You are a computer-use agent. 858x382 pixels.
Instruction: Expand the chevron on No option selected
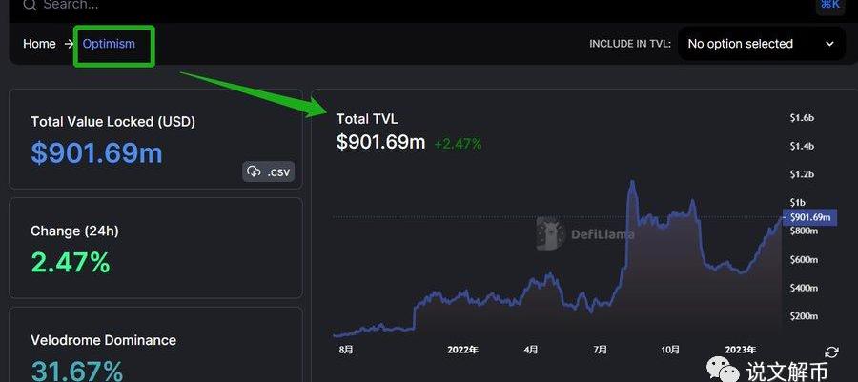point(828,44)
